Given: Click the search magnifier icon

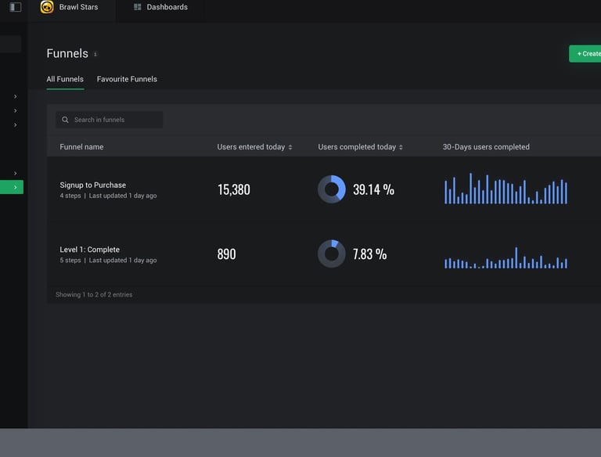Looking at the screenshot, I should point(65,120).
